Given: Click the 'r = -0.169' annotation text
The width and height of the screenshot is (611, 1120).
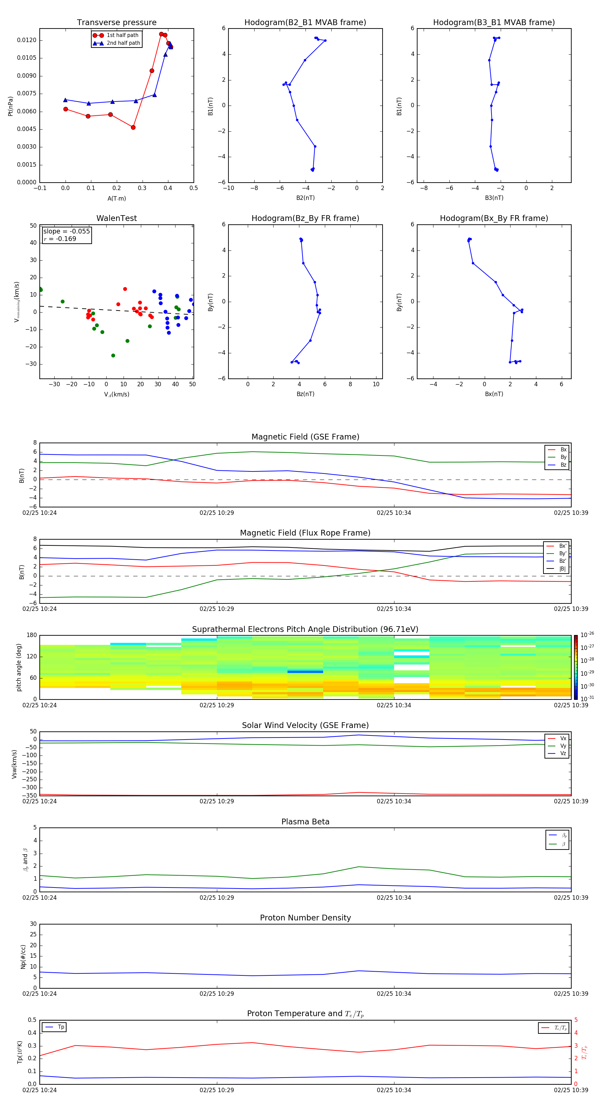Looking at the screenshot, I should point(60,239).
